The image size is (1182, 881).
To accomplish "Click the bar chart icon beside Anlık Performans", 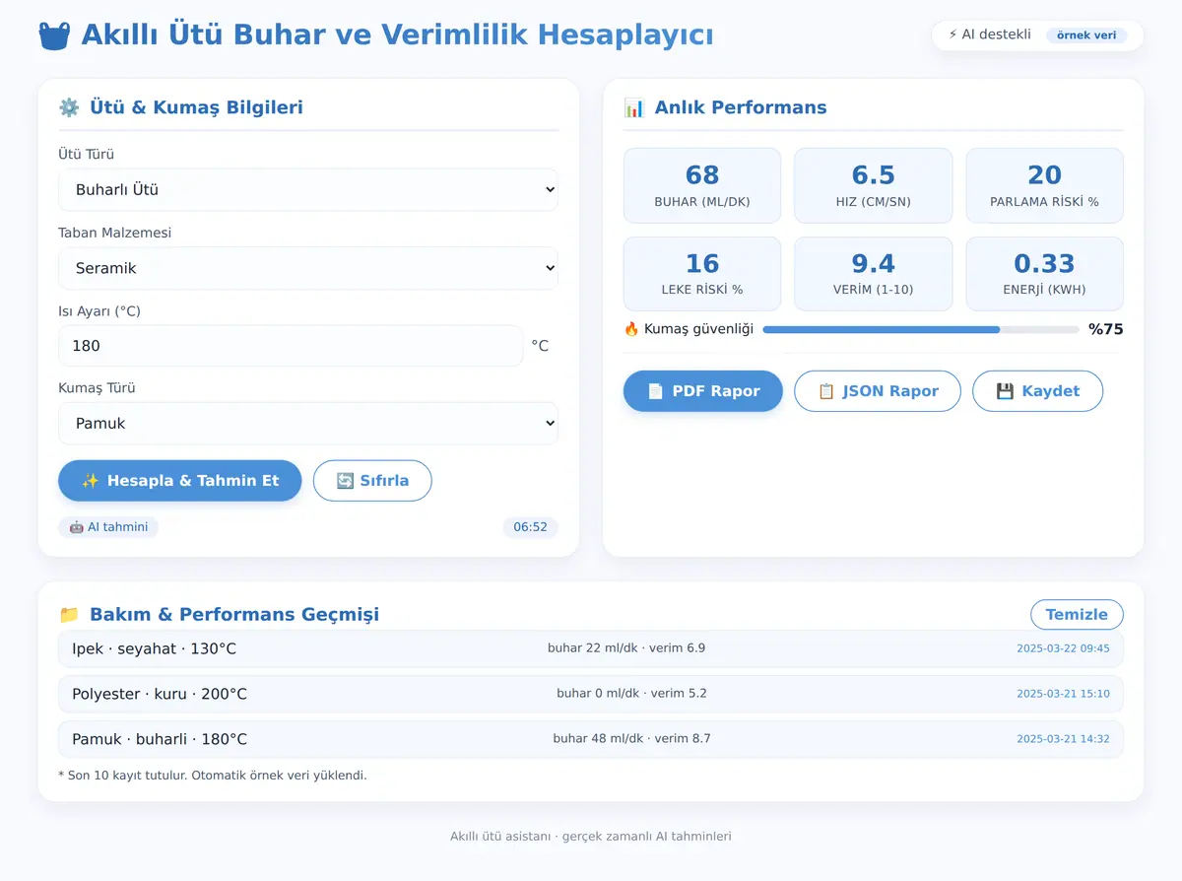I will [634, 107].
